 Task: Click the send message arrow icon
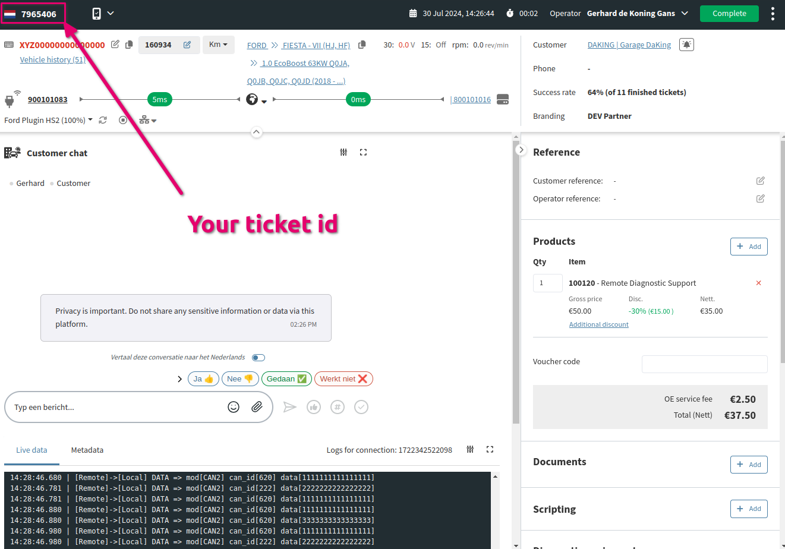[x=289, y=407]
